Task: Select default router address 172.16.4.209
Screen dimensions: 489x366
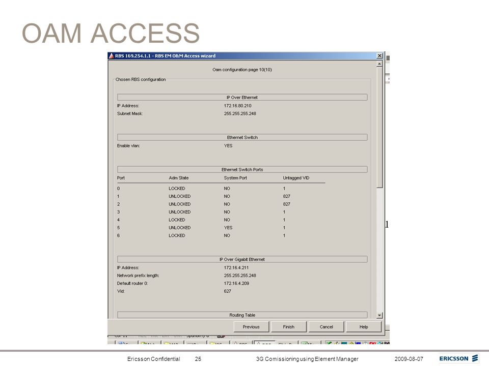Action: pyautogui.click(x=236, y=283)
